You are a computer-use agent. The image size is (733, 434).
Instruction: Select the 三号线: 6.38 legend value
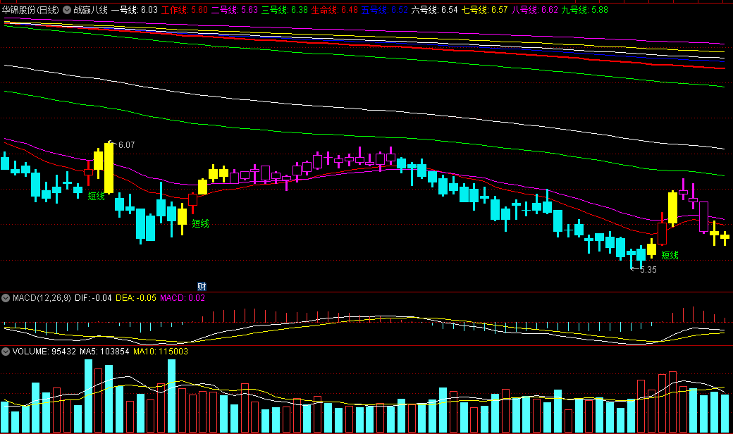tap(284, 10)
